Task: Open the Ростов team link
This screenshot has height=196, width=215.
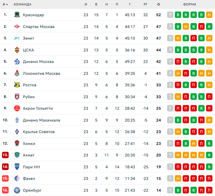Action: coord(29,85)
